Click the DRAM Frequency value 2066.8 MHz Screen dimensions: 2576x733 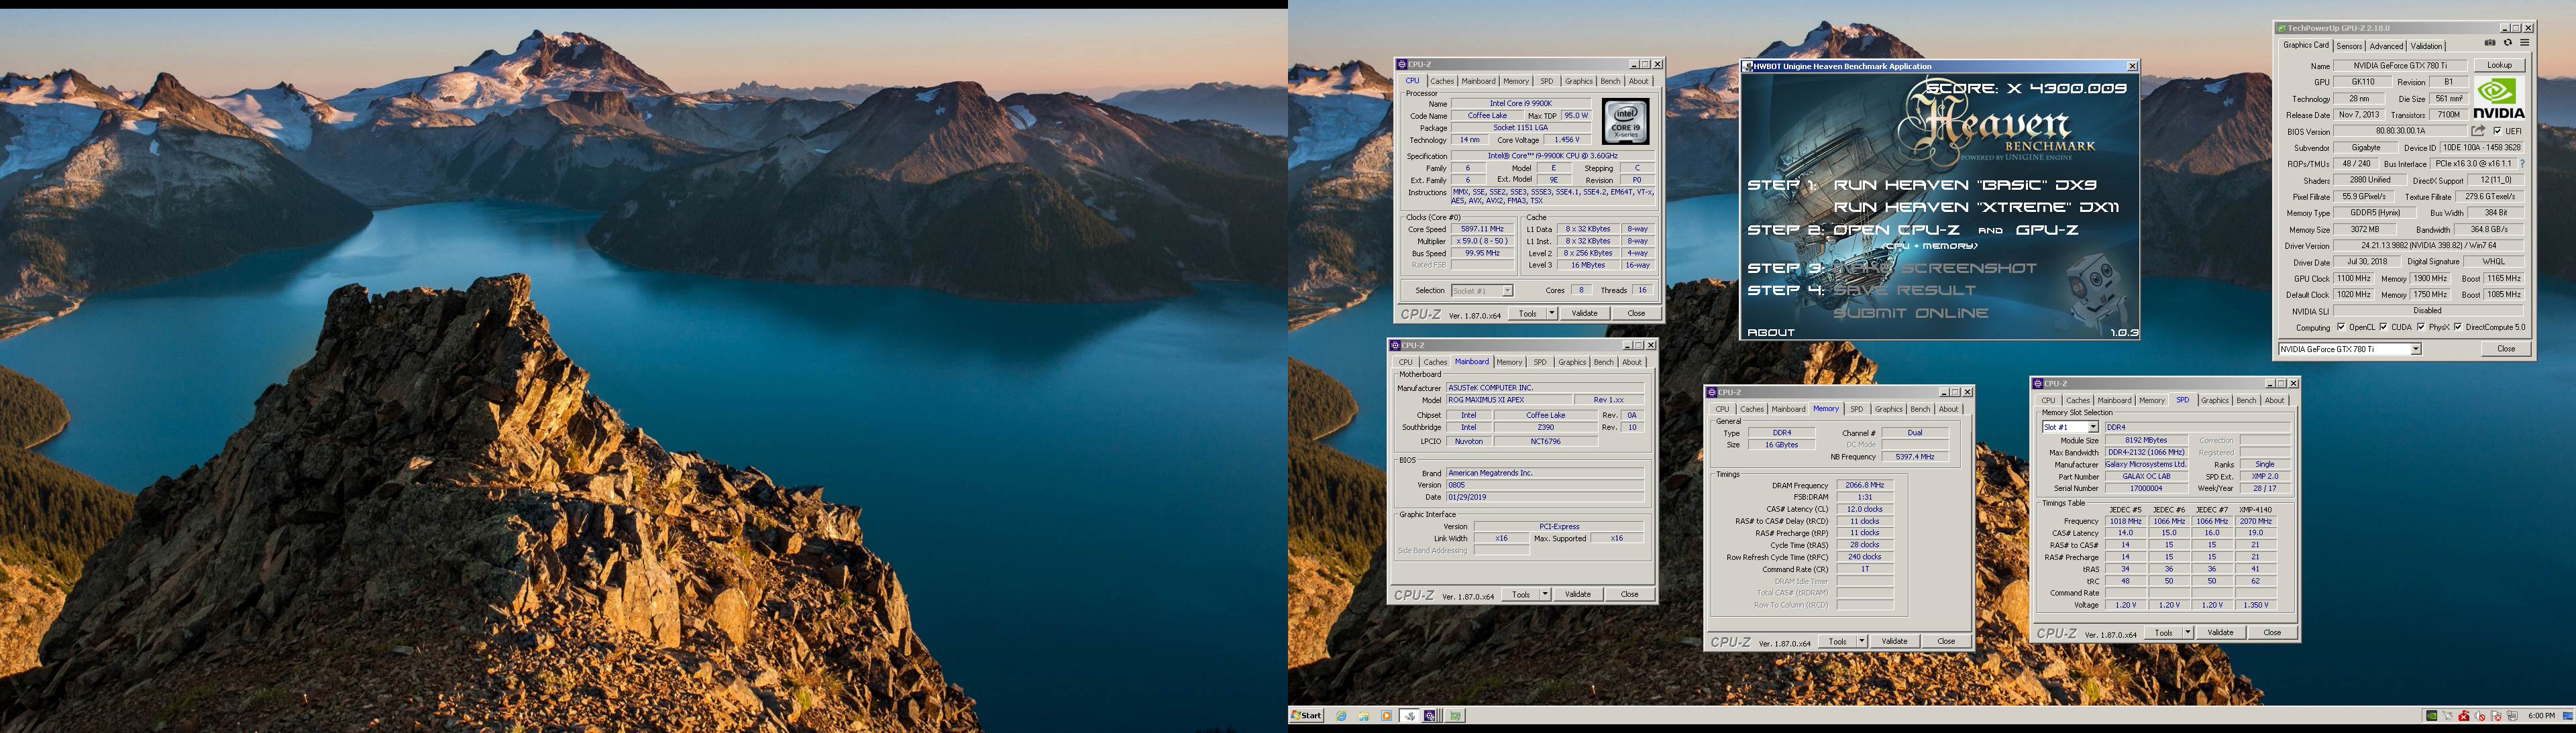(1864, 485)
